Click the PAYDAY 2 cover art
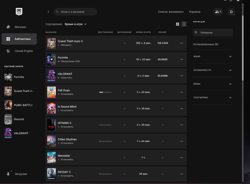 51,174
